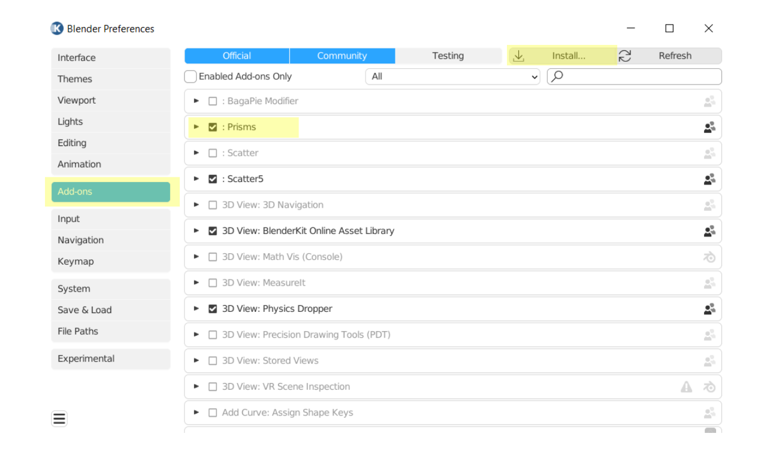Select the Add-ons preferences section
Viewport: 773px width, 449px height.
(x=111, y=192)
